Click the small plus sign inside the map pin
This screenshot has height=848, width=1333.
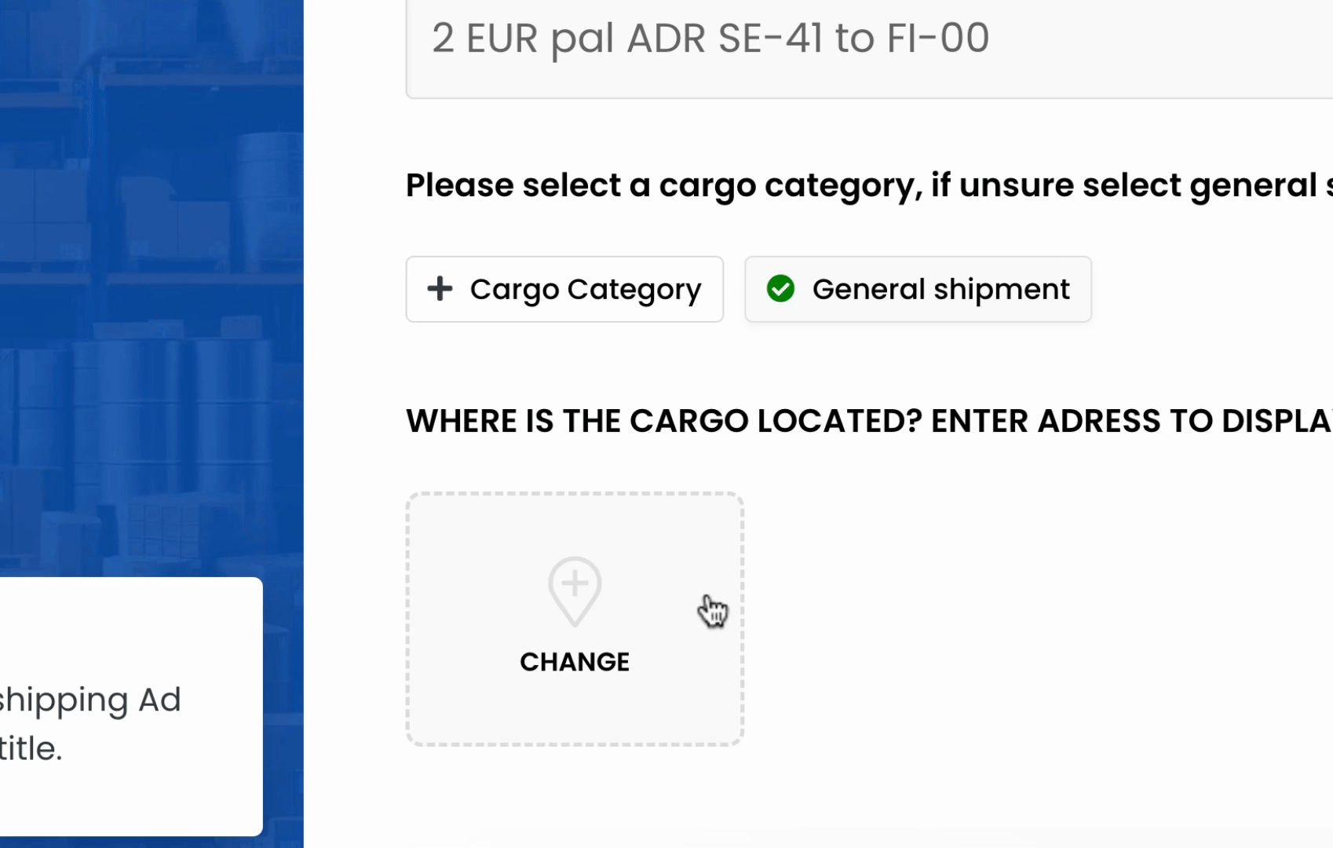coord(575,583)
